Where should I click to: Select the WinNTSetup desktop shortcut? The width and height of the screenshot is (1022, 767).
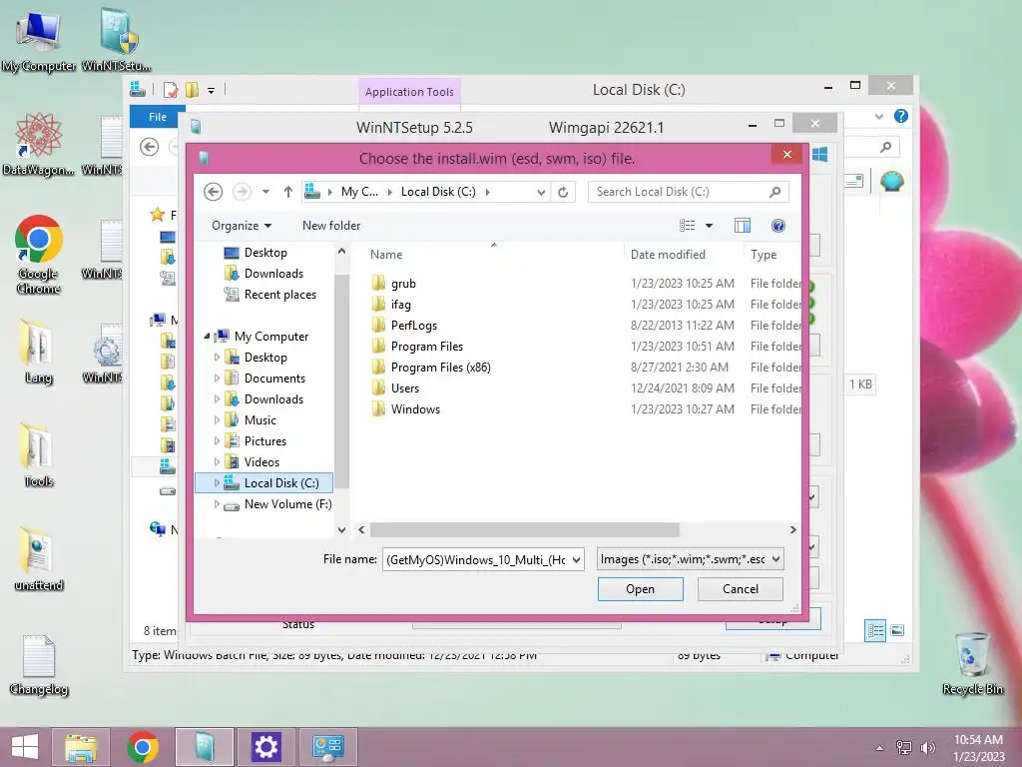[117, 41]
